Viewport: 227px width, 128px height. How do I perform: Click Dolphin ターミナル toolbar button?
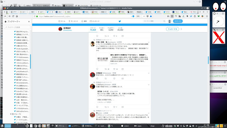tap(68, 6)
